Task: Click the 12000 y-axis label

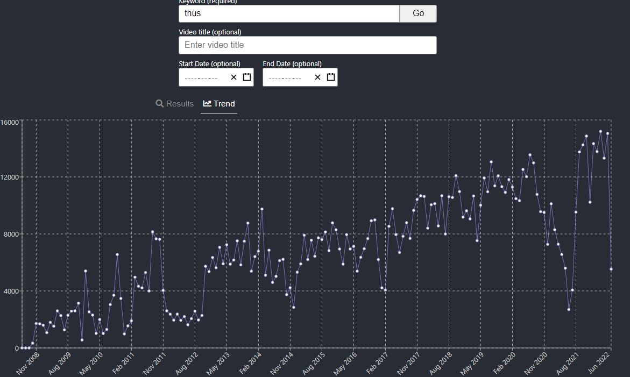Action: tap(10, 177)
